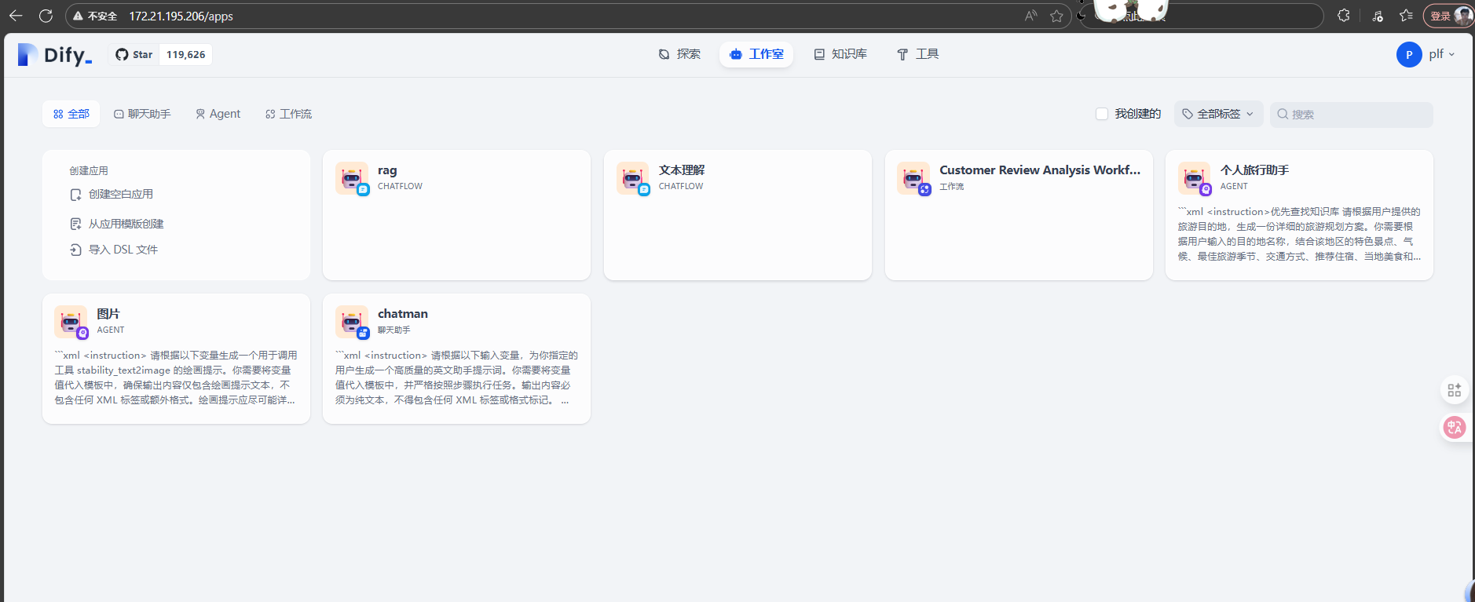Click the 工作流 label under Customer Review
The height and width of the screenshot is (602, 1475).
pyautogui.click(x=952, y=187)
